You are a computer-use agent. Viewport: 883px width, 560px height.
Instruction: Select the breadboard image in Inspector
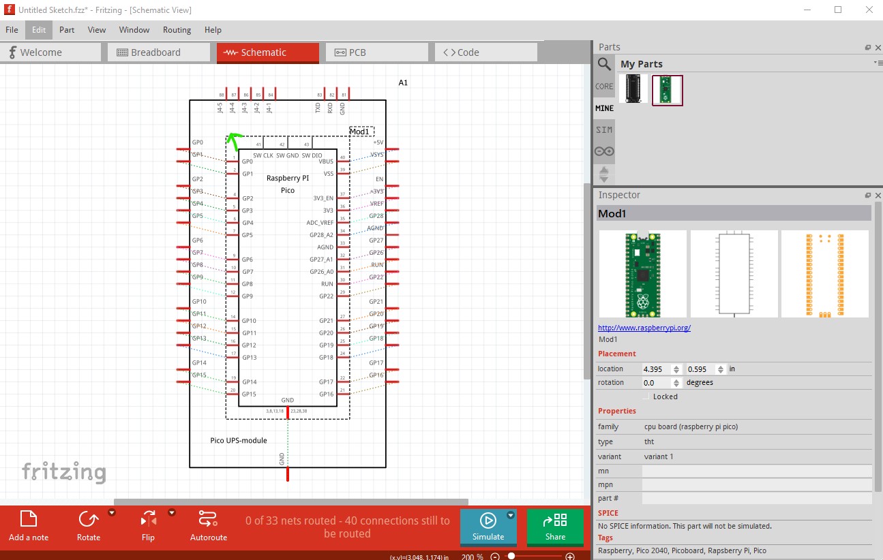coord(643,274)
